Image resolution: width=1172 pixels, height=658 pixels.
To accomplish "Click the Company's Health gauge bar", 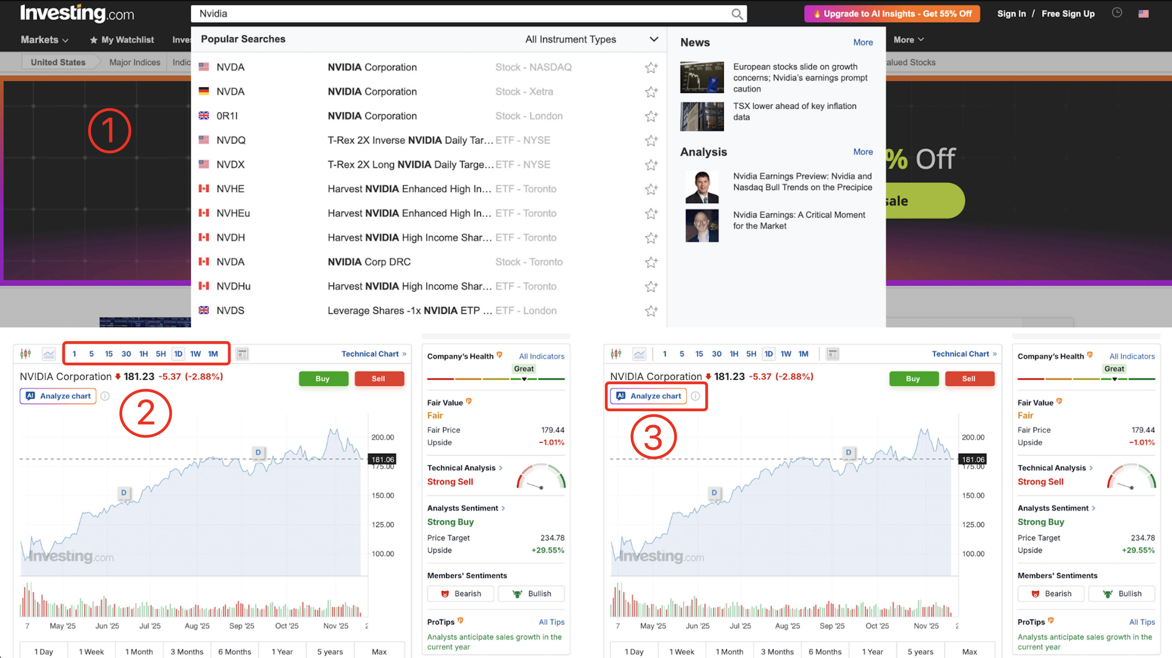I will (496, 380).
